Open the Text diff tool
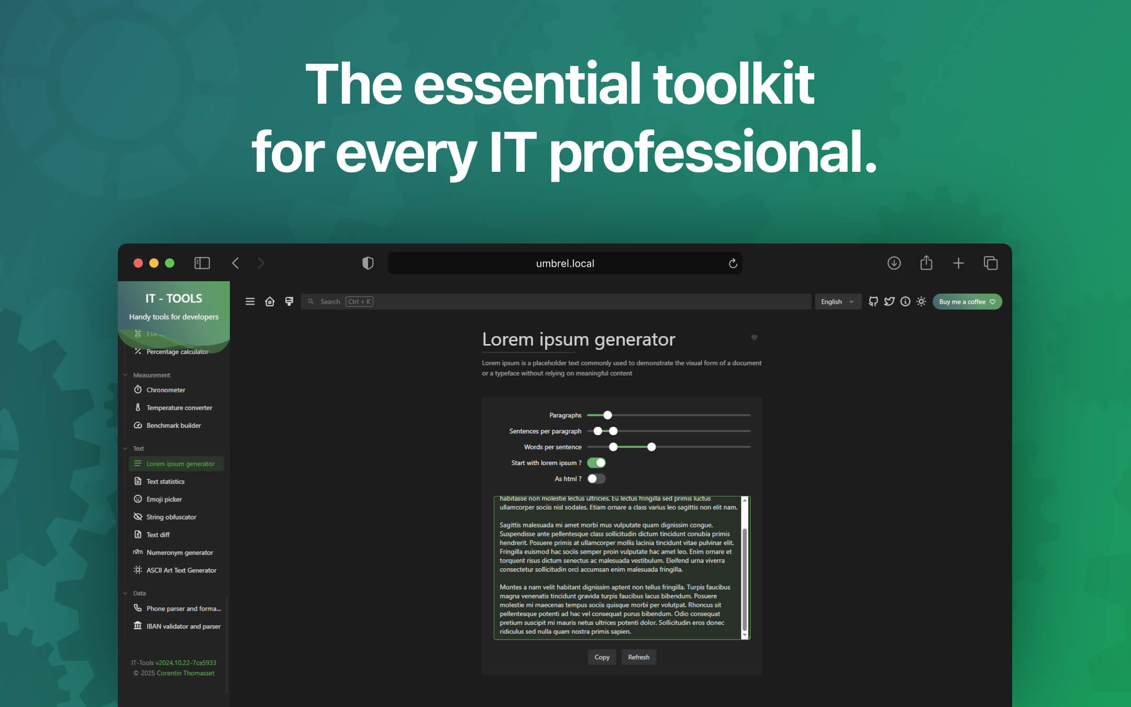 point(158,535)
